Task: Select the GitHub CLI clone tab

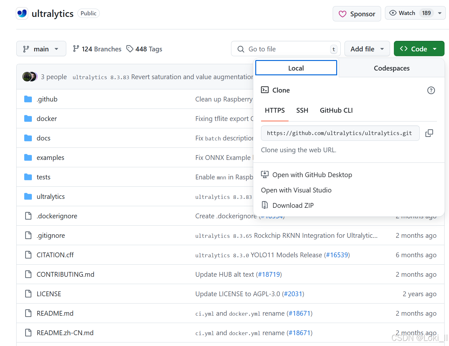Action: click(x=336, y=110)
